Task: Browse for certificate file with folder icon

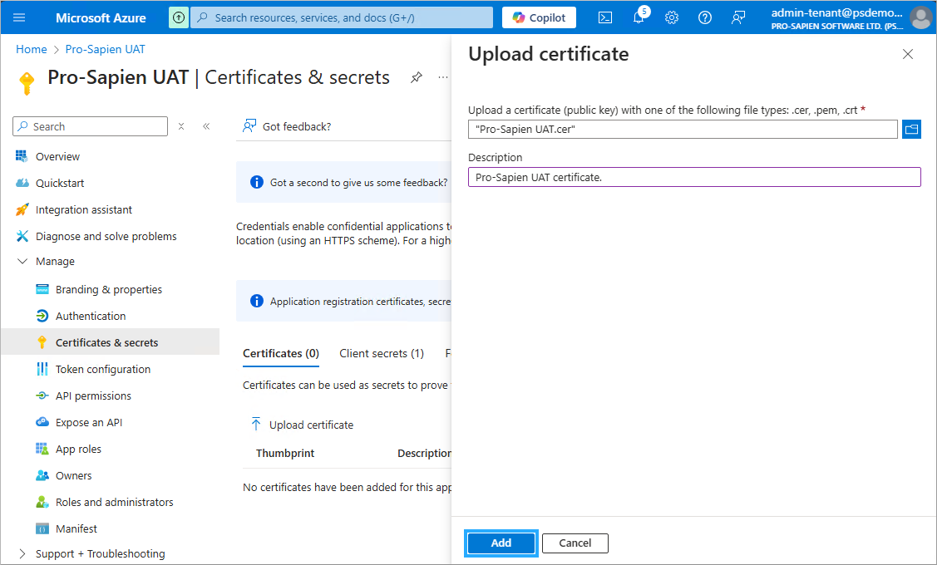Action: pyautogui.click(x=912, y=129)
